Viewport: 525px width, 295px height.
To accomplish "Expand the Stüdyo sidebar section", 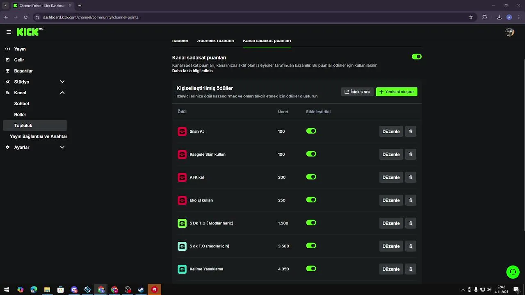I will pos(62,82).
